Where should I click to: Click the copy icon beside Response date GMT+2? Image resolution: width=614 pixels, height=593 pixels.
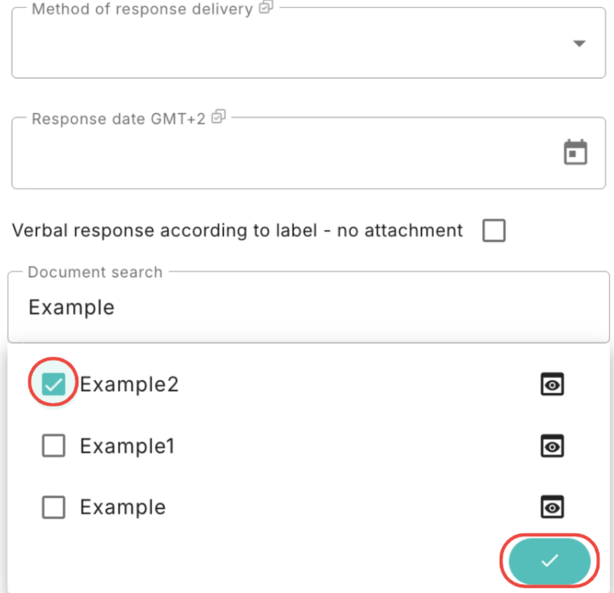tap(218, 116)
